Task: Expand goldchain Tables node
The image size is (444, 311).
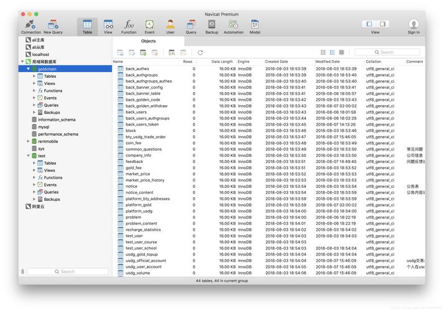Action: [x=34, y=76]
